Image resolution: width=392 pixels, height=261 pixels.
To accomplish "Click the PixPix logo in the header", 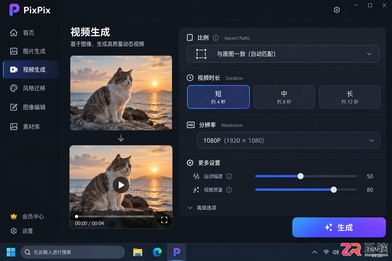I will tap(30, 10).
